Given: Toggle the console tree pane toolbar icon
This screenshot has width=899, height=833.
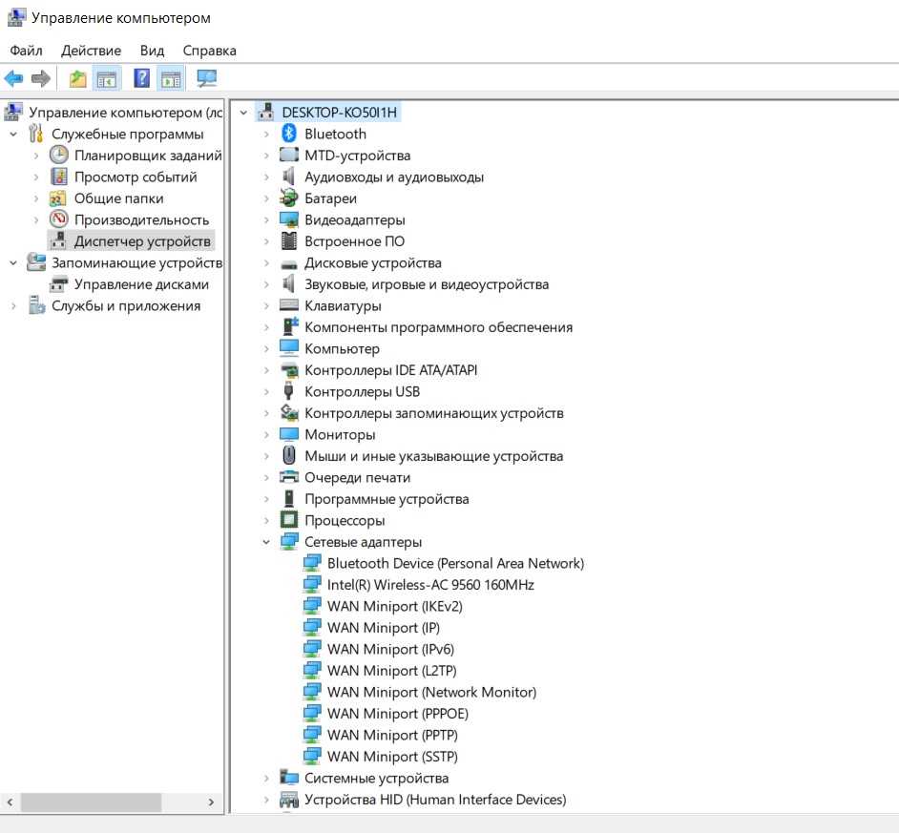Looking at the screenshot, I should [107, 79].
